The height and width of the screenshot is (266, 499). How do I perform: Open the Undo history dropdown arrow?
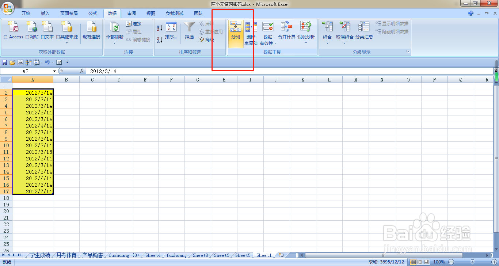[x=53, y=62]
